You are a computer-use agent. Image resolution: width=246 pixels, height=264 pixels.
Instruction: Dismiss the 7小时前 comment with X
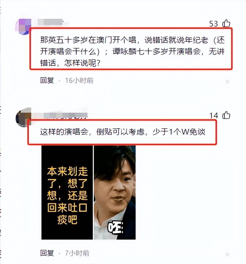pos(227,254)
